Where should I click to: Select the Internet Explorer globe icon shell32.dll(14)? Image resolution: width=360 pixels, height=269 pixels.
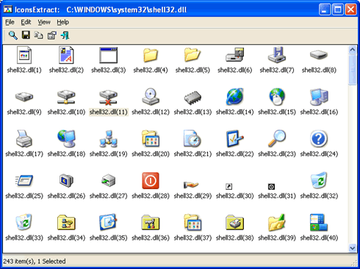coord(234,97)
